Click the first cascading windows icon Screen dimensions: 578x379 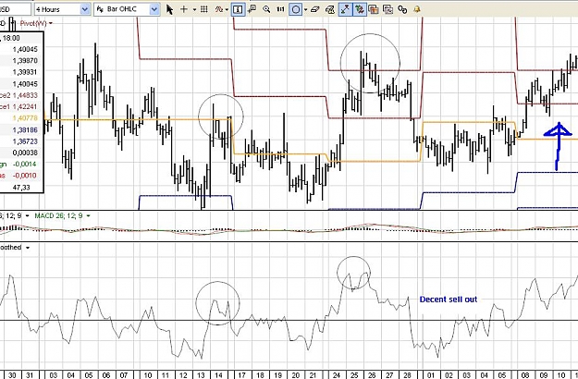[374, 9]
